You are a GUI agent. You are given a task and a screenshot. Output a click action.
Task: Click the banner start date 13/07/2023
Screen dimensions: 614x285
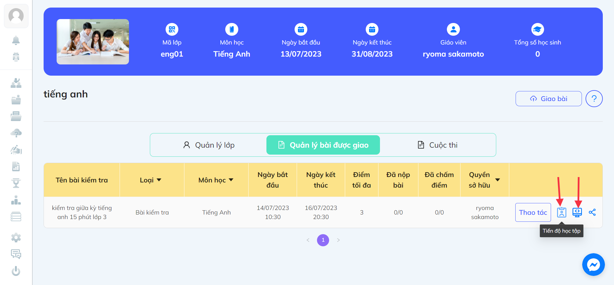pyautogui.click(x=301, y=54)
